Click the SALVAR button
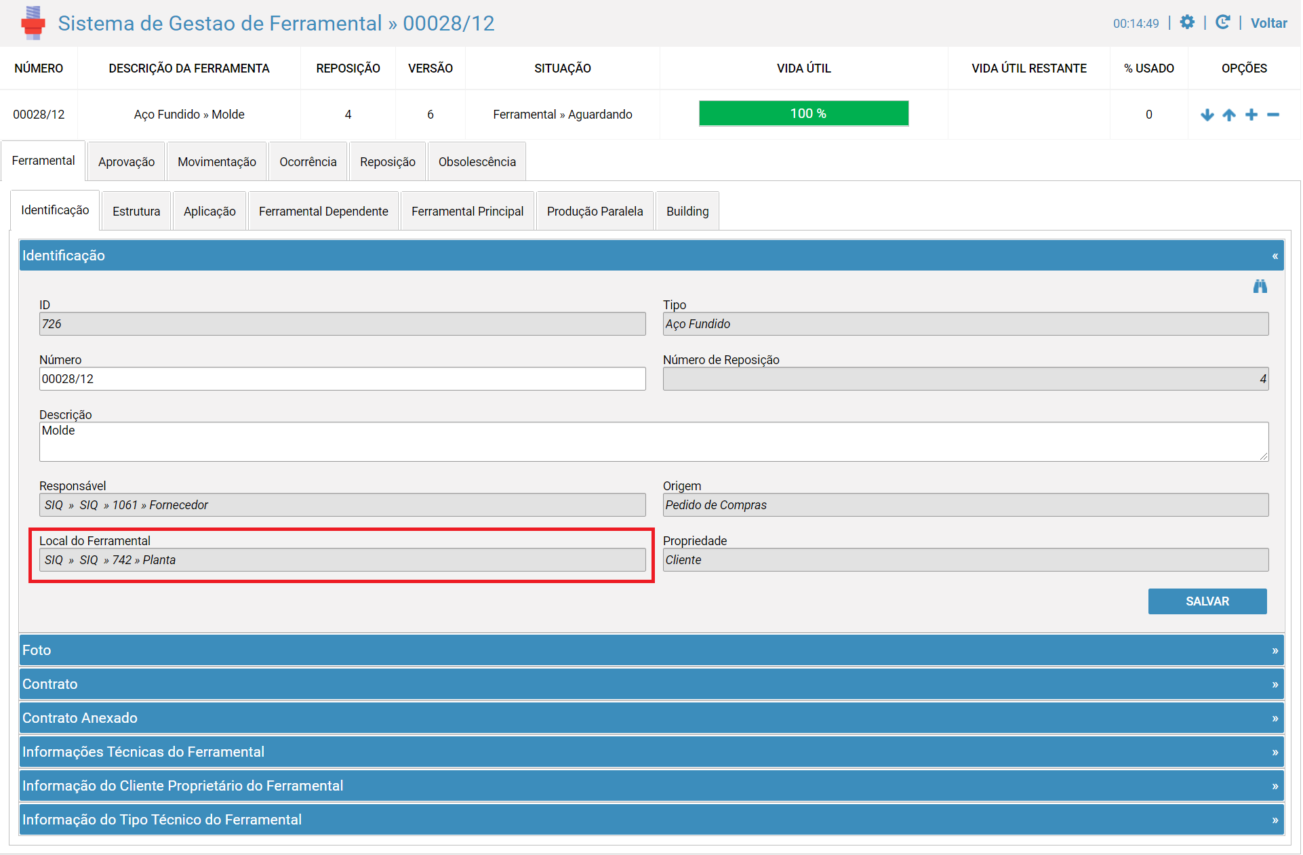The height and width of the screenshot is (855, 1303). point(1207,601)
